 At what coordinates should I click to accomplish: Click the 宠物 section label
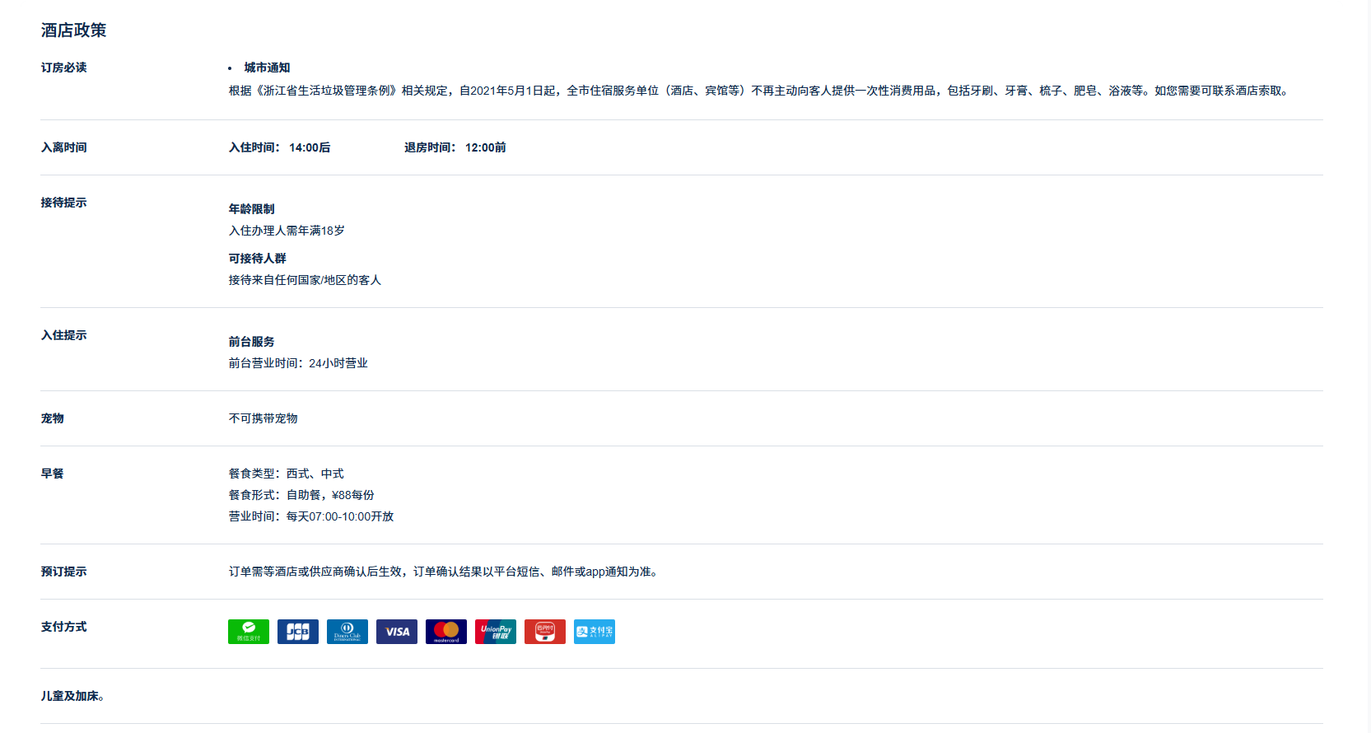(53, 418)
